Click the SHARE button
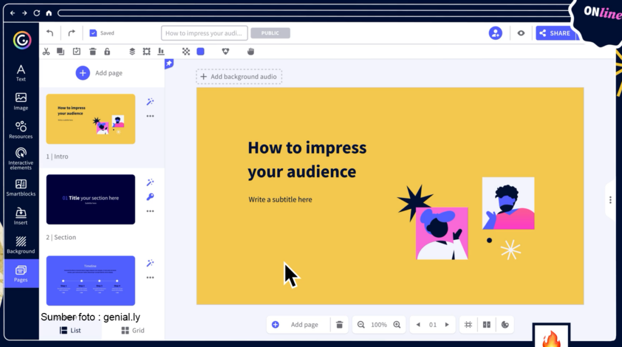This screenshot has width=622, height=347. (556, 33)
